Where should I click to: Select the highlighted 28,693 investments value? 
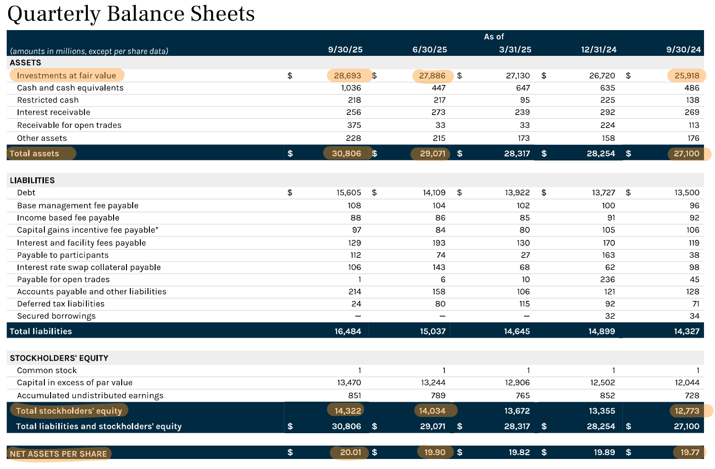(348, 75)
